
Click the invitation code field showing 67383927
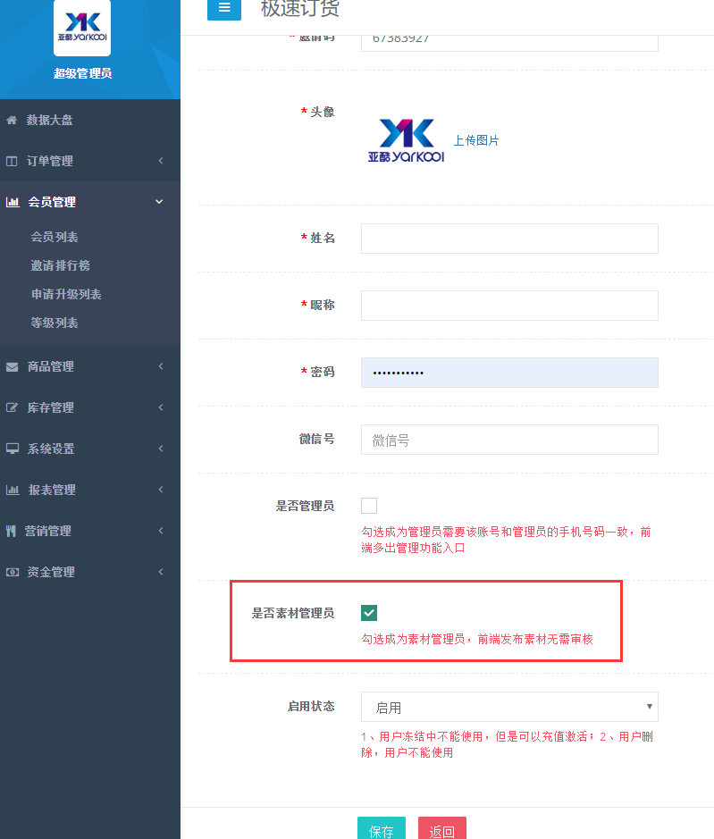click(x=509, y=43)
